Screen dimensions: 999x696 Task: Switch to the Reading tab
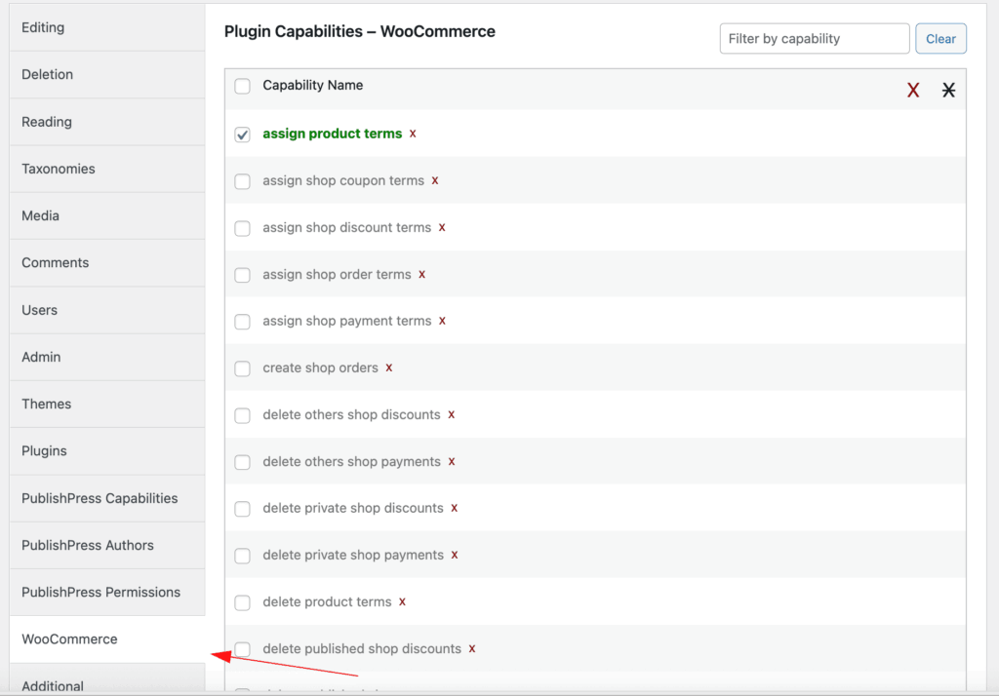107,122
